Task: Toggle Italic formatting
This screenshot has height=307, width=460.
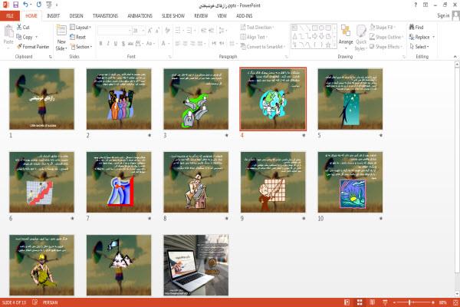Action: [x=108, y=44]
